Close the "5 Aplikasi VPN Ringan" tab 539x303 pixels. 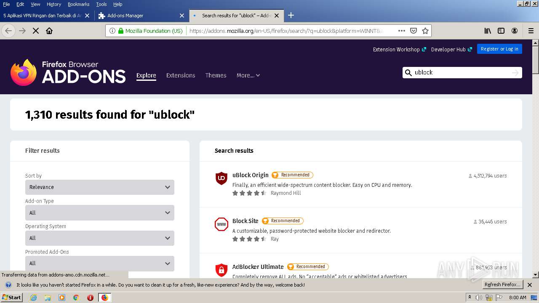(x=87, y=16)
